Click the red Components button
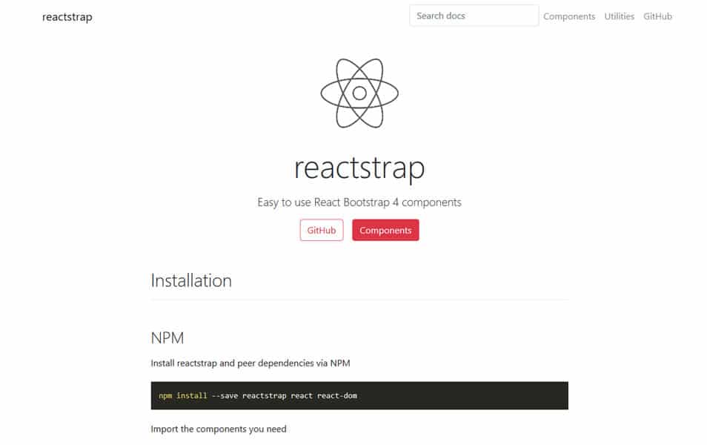The image size is (707, 445). coord(385,230)
